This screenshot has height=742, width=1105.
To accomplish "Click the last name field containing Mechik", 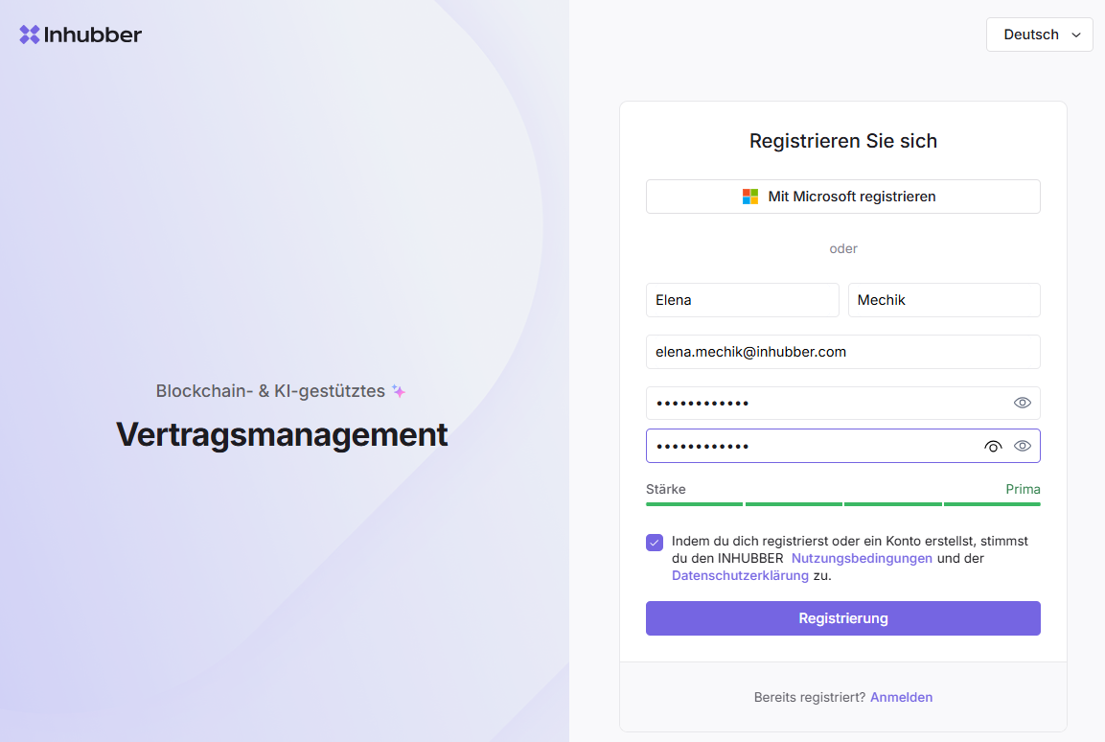I will tap(943, 300).
